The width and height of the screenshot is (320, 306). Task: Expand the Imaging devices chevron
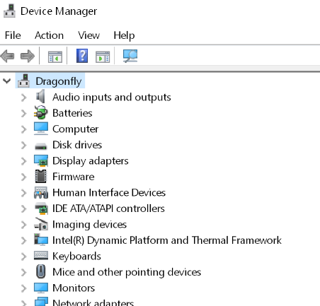pyautogui.click(x=23, y=225)
